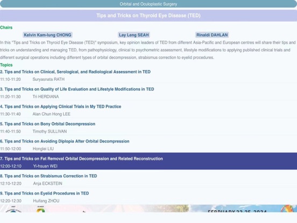Click the 12:00-12:10 time slot
The image size is (297, 223).
click(x=11, y=166)
